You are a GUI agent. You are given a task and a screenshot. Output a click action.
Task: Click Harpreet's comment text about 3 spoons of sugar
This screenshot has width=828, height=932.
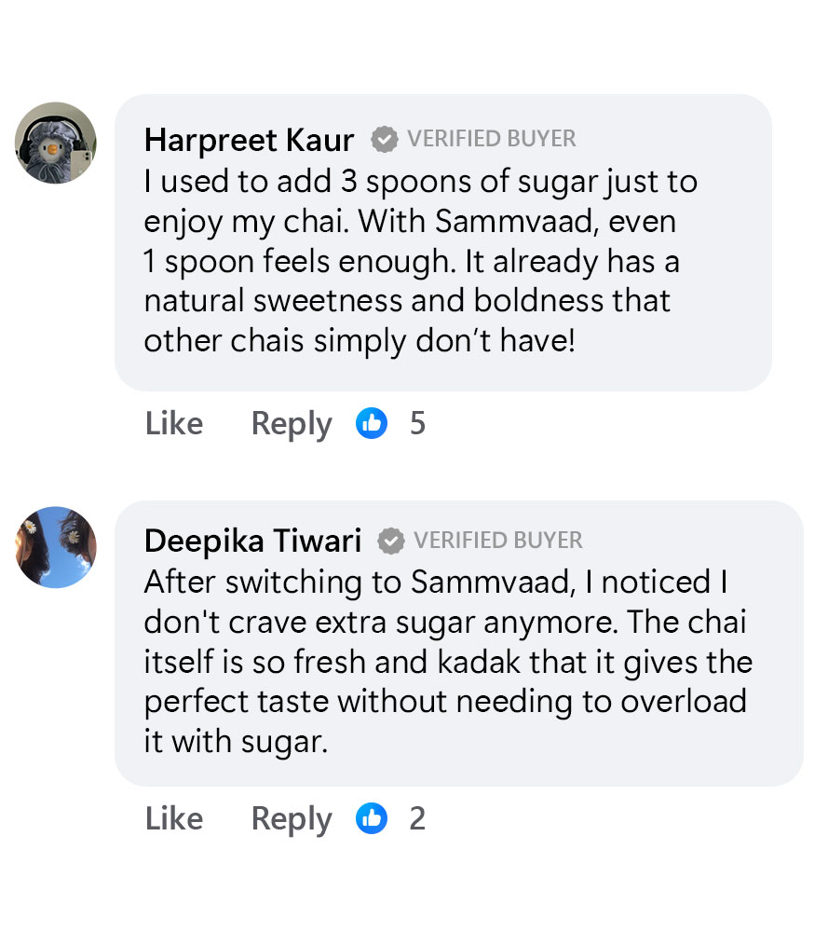(421, 261)
